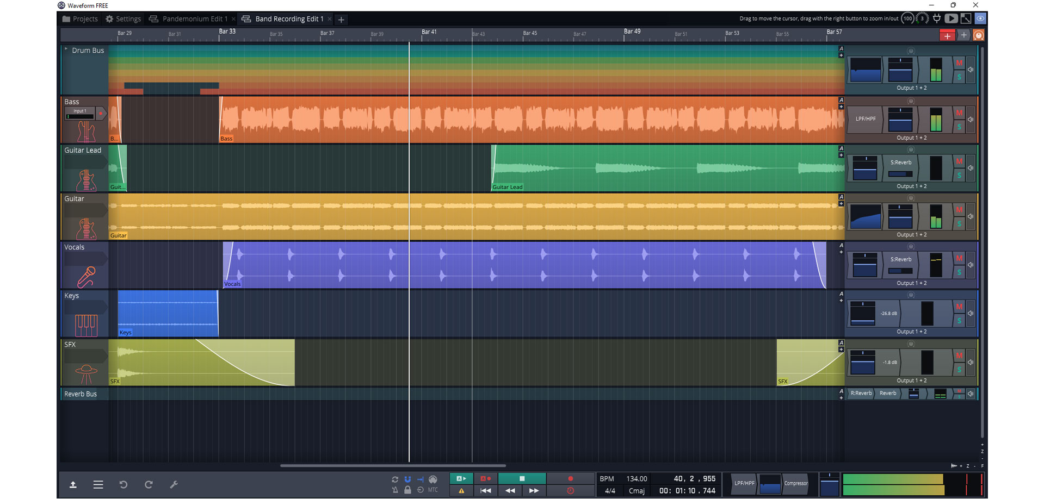This screenshot has width=1044, height=499.
Task: Open the Bass track Input 1 selector
Action: 80,114
